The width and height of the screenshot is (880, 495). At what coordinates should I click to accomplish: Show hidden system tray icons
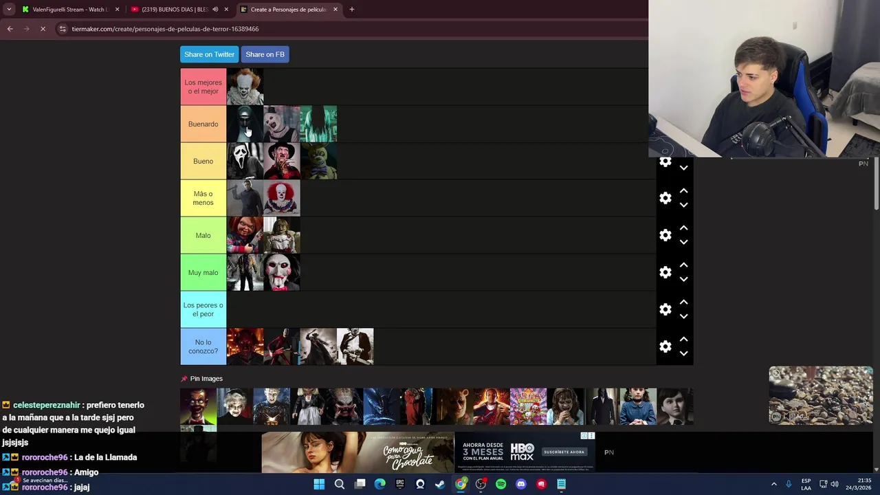coord(773,484)
